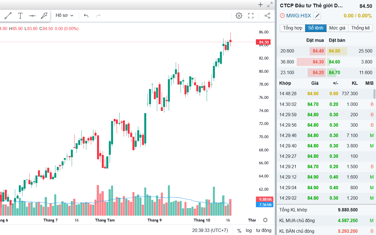
Task: Open chart settings gear icon
Action: point(239,16)
